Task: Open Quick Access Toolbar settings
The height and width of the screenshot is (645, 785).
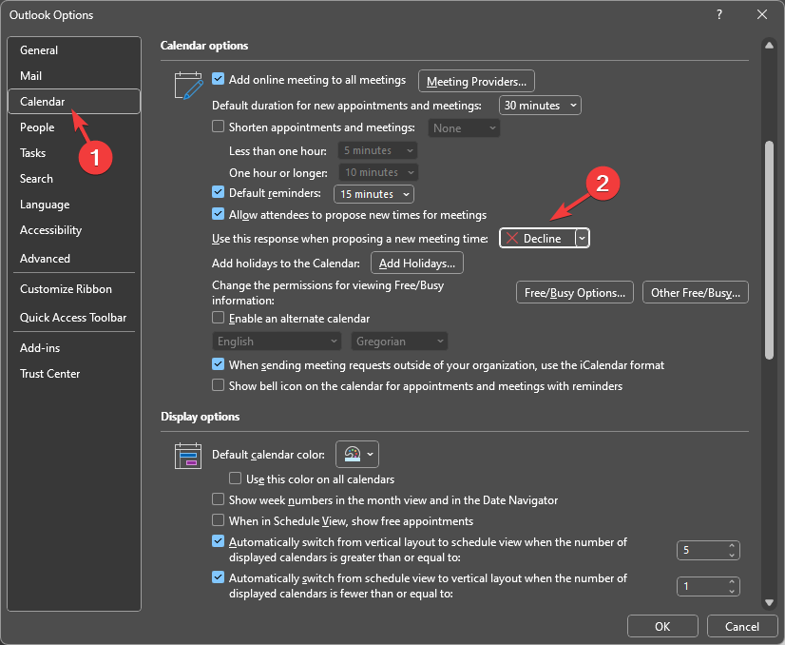Action: coord(74,318)
